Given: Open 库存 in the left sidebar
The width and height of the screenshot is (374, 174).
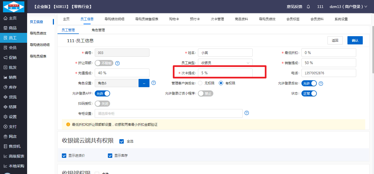Looking at the screenshot, I should [13, 87].
